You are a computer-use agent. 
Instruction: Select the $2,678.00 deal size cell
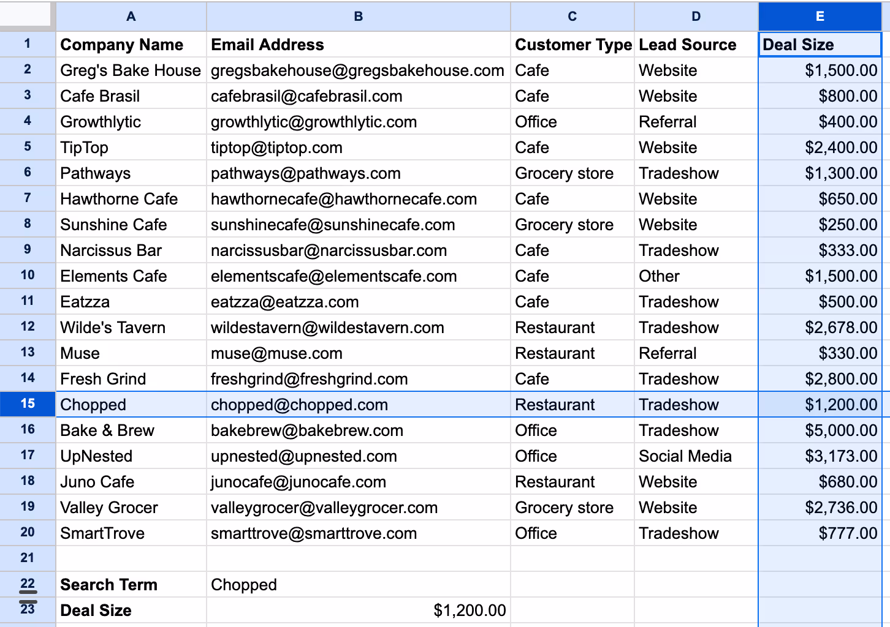tap(820, 328)
